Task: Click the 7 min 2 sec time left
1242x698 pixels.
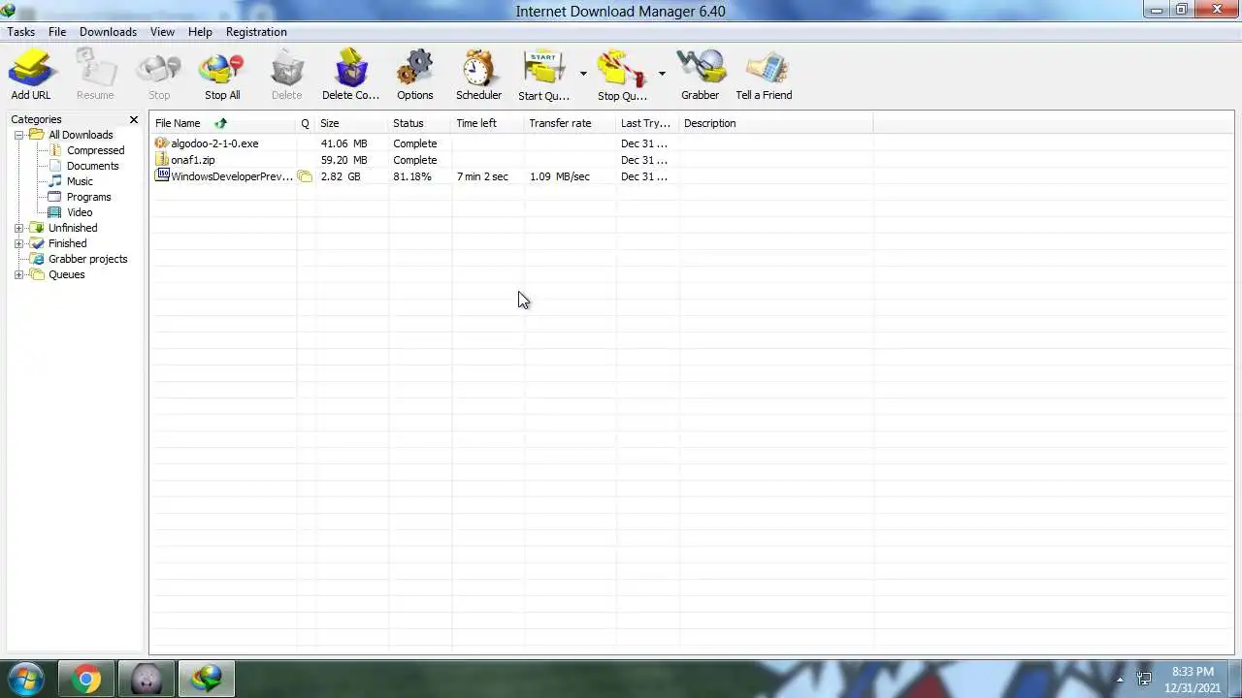Action: pyautogui.click(x=482, y=176)
